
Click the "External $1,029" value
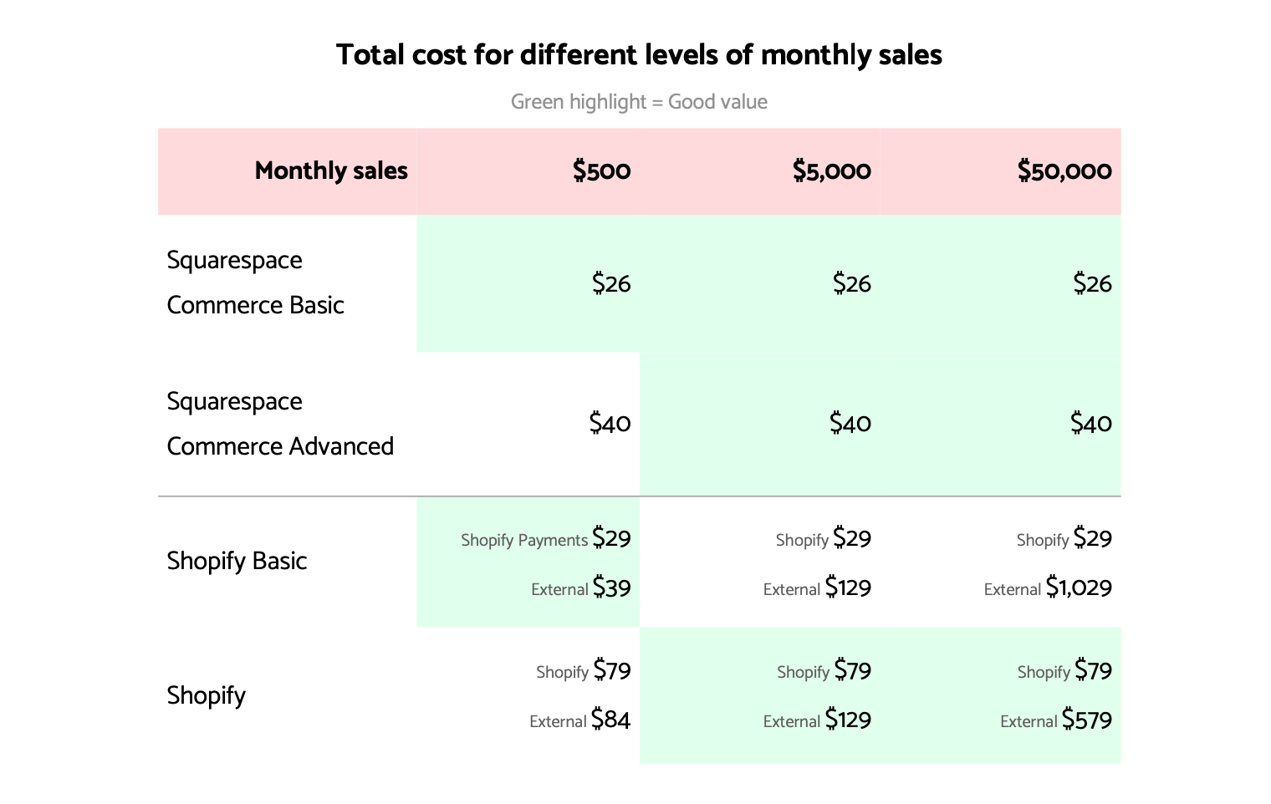1048,588
